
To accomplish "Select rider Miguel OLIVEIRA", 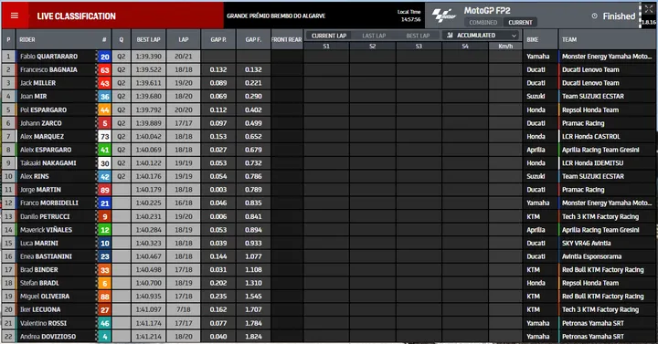I will 45,297.
